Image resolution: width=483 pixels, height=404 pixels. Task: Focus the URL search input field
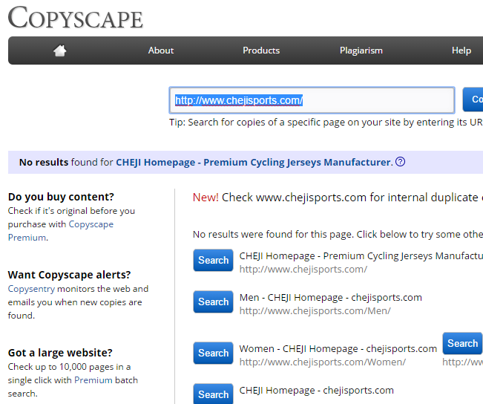point(312,100)
